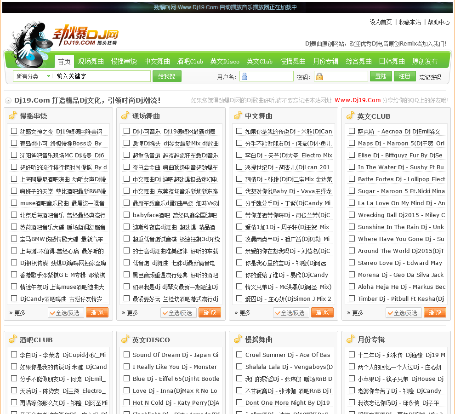
Task: Check the box for 青岛dj小可 终极慢摇Boss版
Action: 14,143
